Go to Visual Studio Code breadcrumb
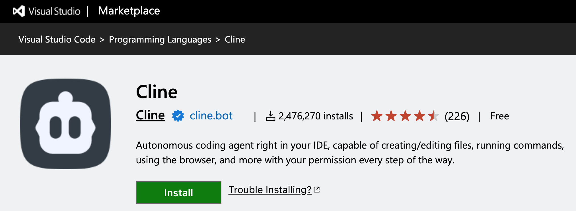The image size is (576, 211). (x=57, y=39)
